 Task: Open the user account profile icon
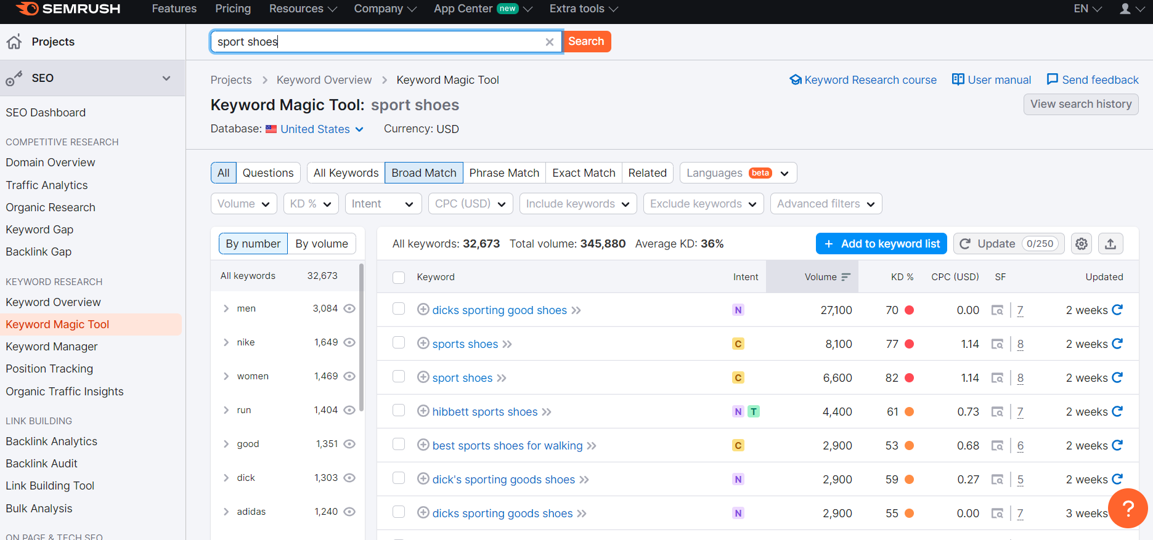1125,9
